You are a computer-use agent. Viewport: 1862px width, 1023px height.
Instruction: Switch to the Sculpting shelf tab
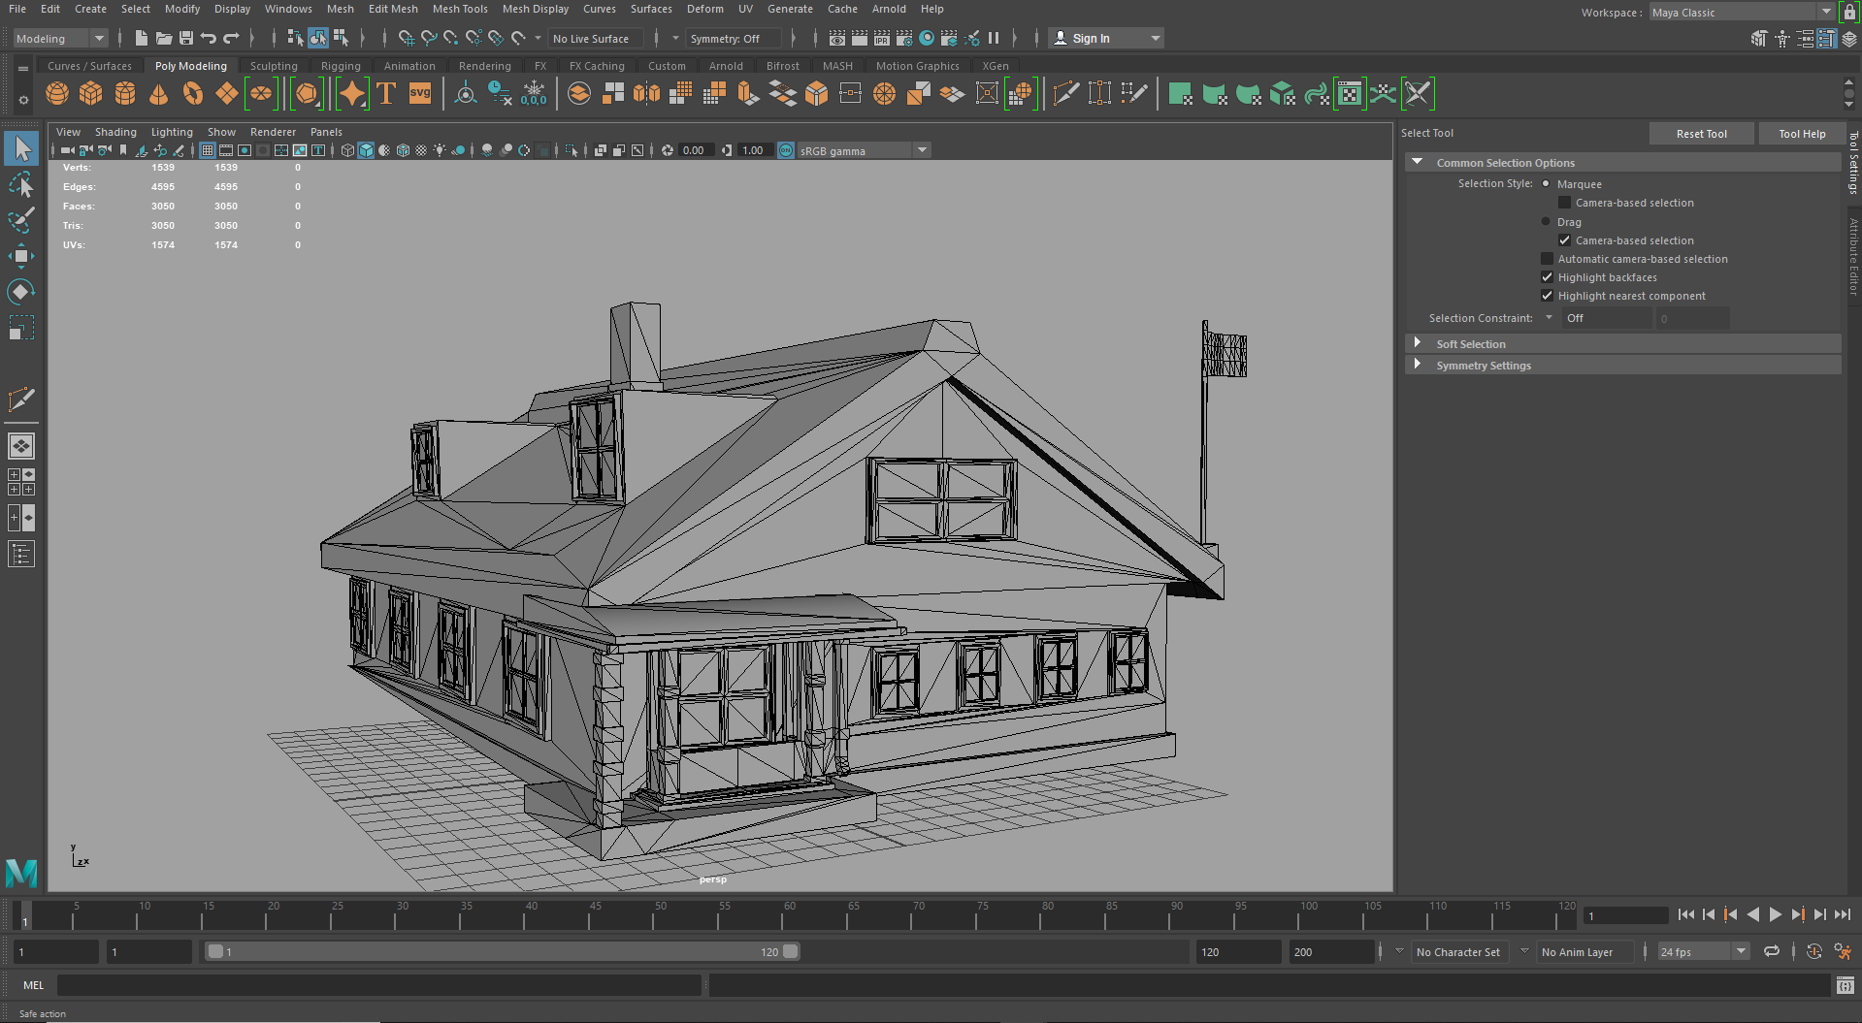pos(273,65)
